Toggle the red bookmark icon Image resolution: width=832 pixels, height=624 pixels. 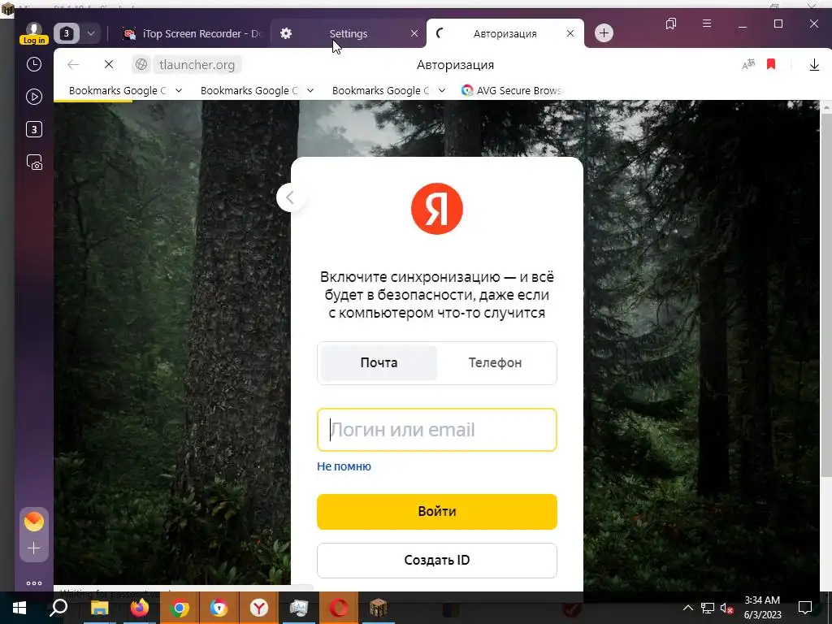click(x=771, y=64)
